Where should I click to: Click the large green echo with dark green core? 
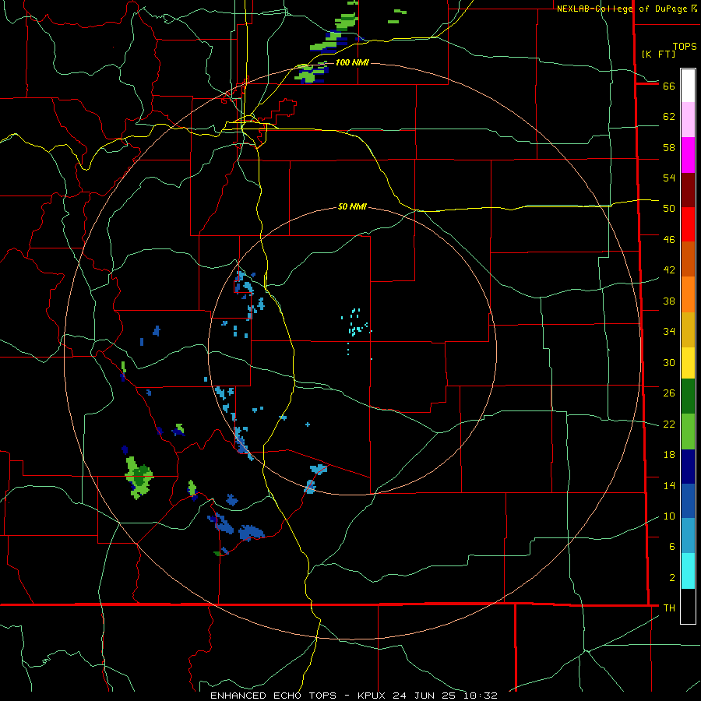(139, 477)
